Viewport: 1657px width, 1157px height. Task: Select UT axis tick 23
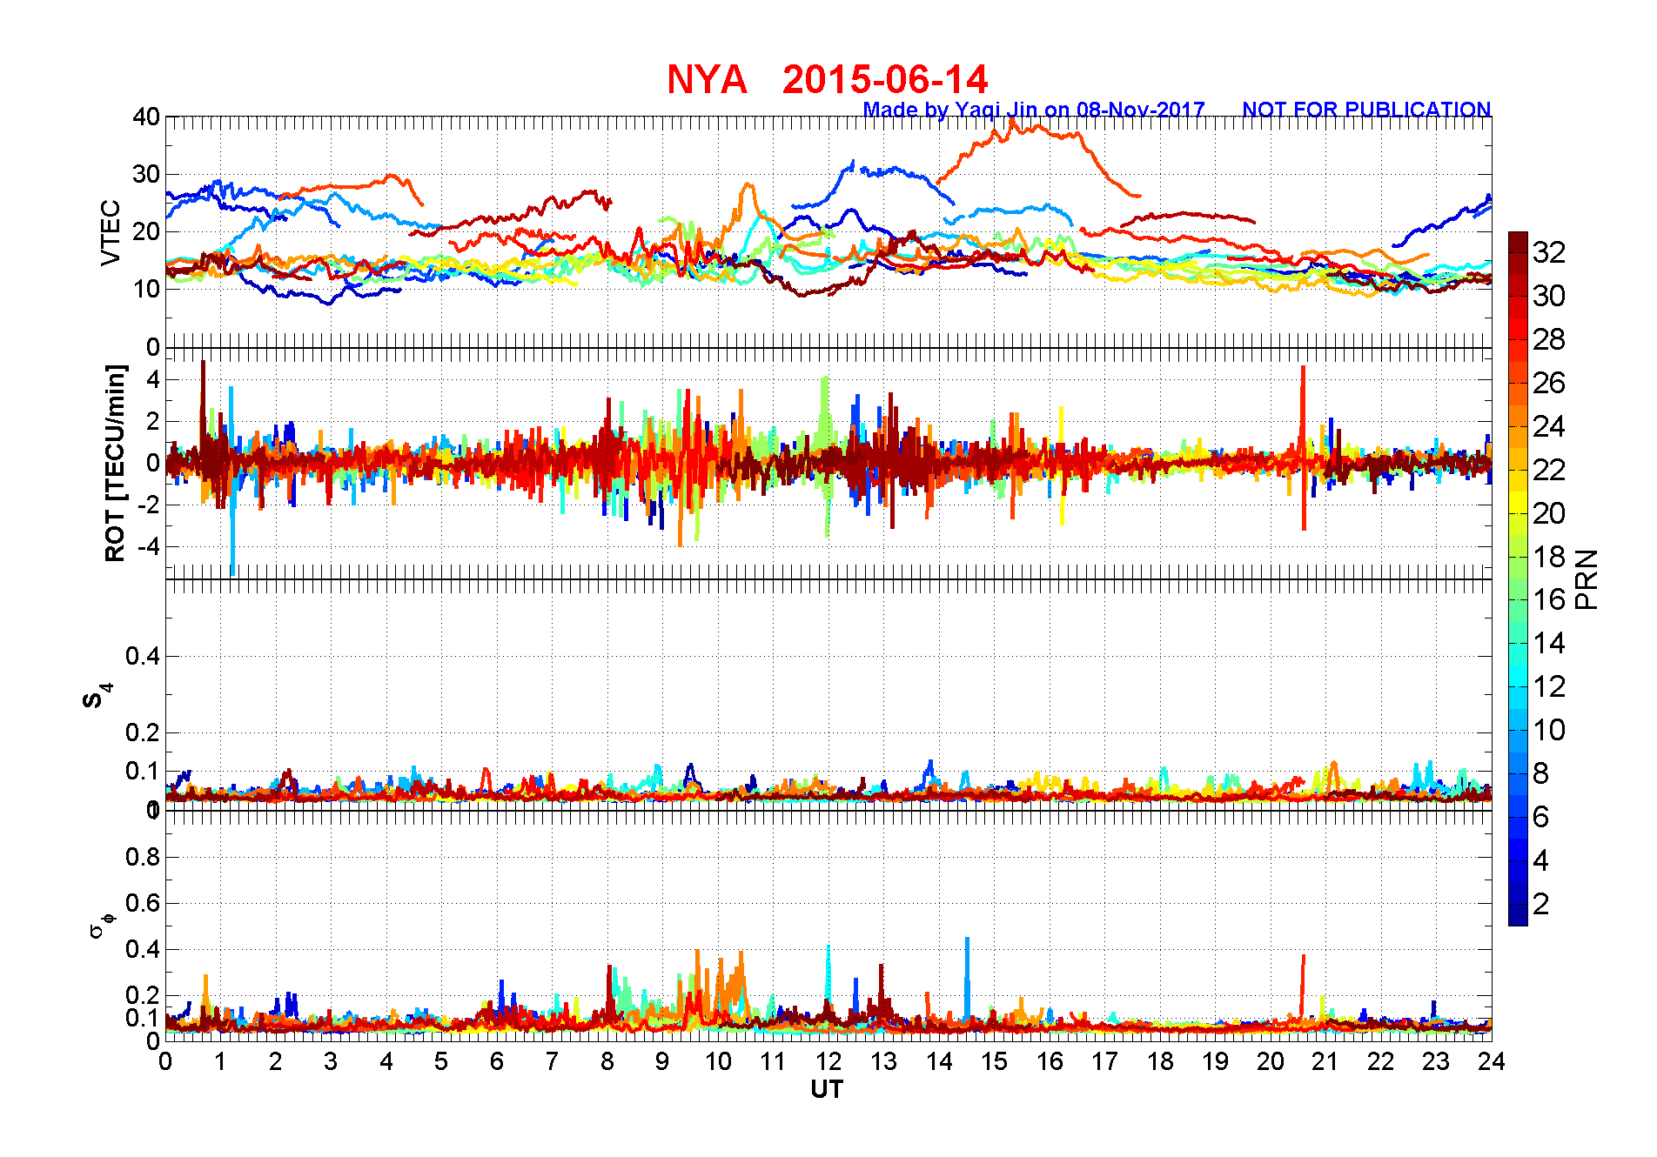click(1436, 1061)
